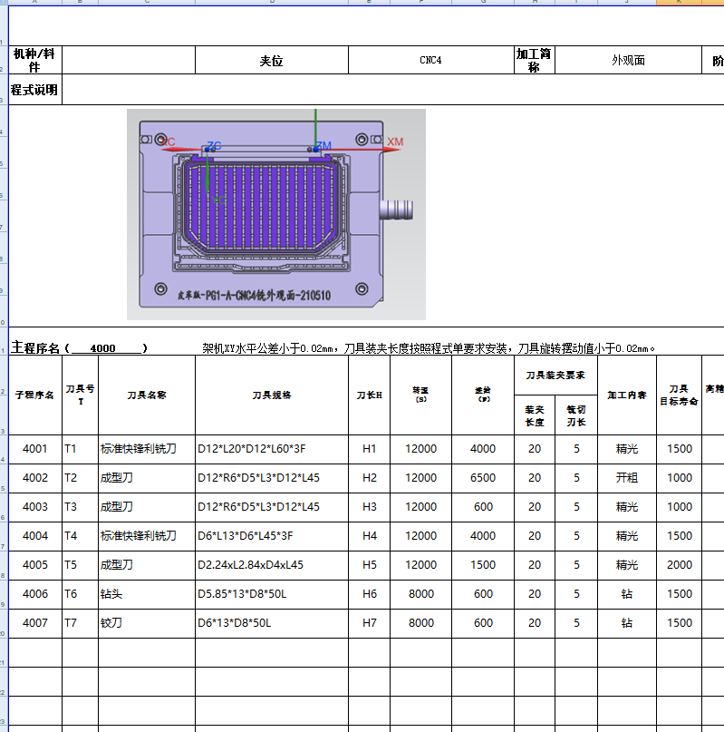Click the '刀具装夹要求' merged header cell
This screenshot has height=732, width=724.
tap(555, 376)
